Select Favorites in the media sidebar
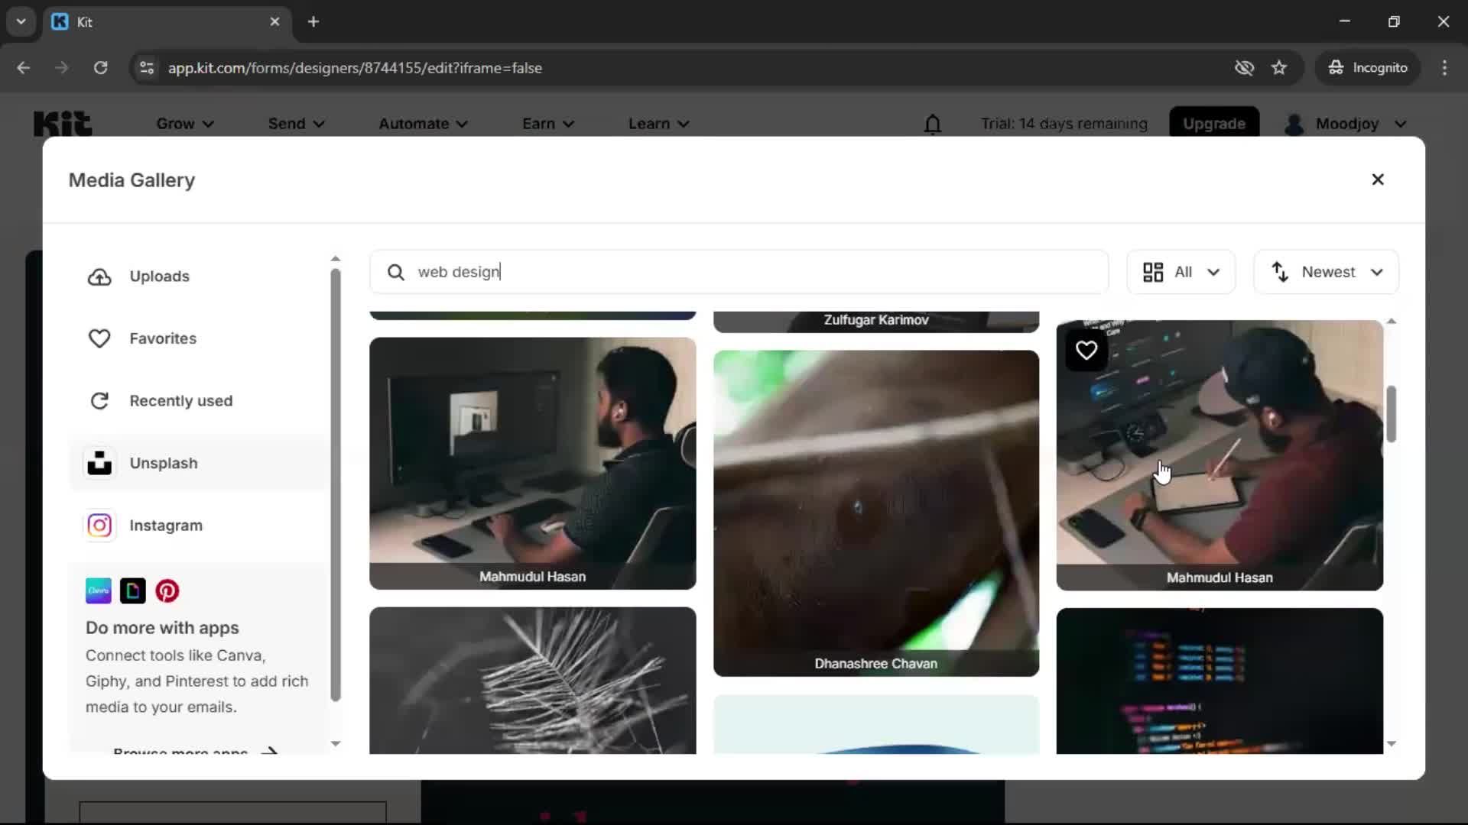Screen dimensions: 1468x825 pyautogui.click(x=162, y=338)
